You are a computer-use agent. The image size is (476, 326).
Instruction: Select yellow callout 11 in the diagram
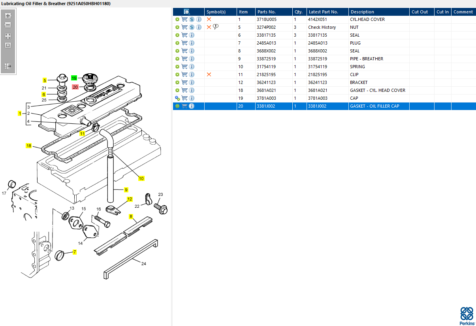[82, 134]
